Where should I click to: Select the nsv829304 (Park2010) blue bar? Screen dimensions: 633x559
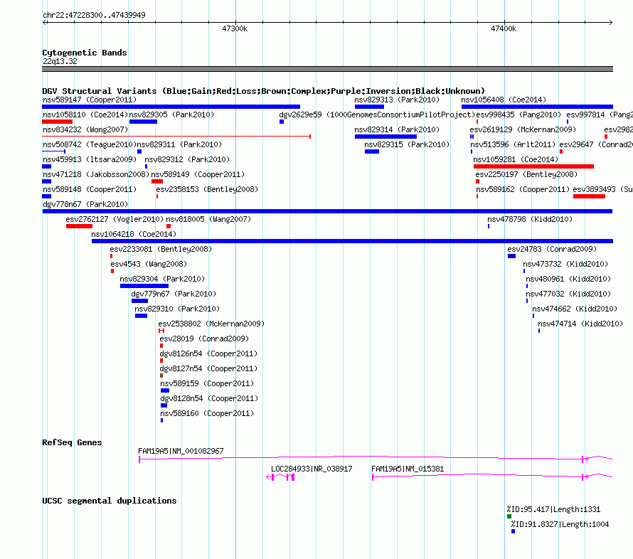[144, 286]
